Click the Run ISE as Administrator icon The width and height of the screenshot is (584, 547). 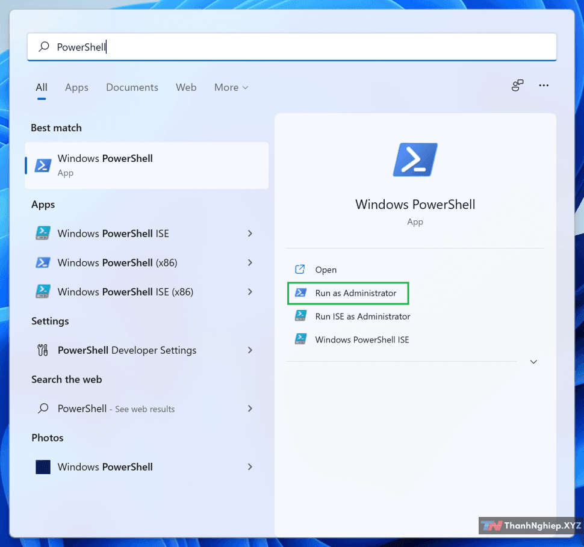coord(300,316)
